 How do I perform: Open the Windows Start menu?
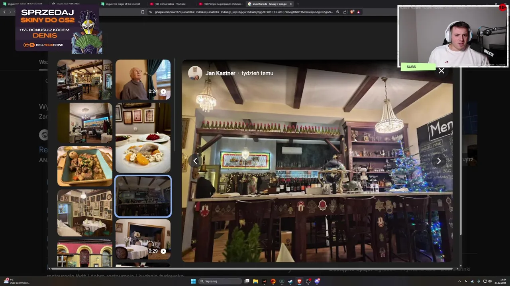pos(193,281)
